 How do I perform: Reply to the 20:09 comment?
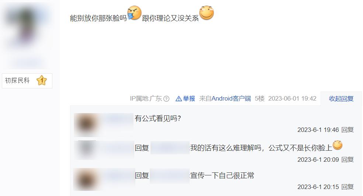coord(348,160)
